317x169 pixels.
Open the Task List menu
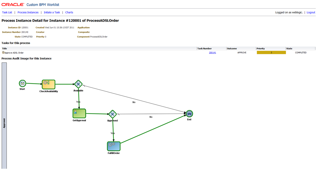pyautogui.click(x=7, y=12)
